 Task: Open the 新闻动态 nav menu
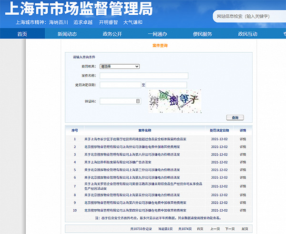tap(67, 34)
